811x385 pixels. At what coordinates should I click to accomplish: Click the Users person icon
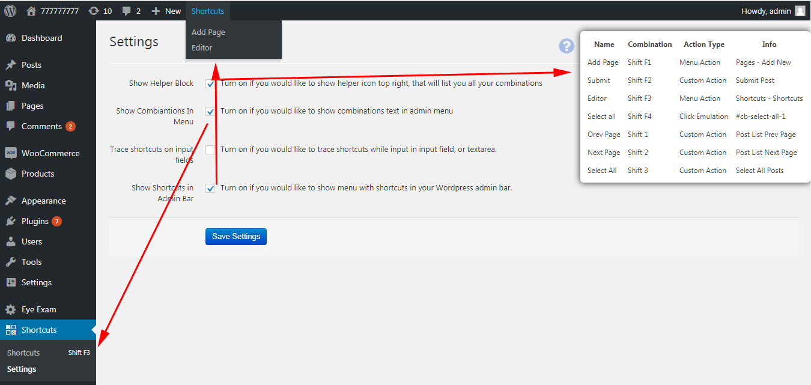[x=11, y=241]
